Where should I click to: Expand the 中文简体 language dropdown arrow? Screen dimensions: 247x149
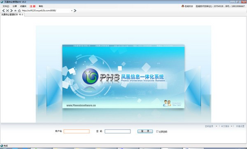point(231,126)
